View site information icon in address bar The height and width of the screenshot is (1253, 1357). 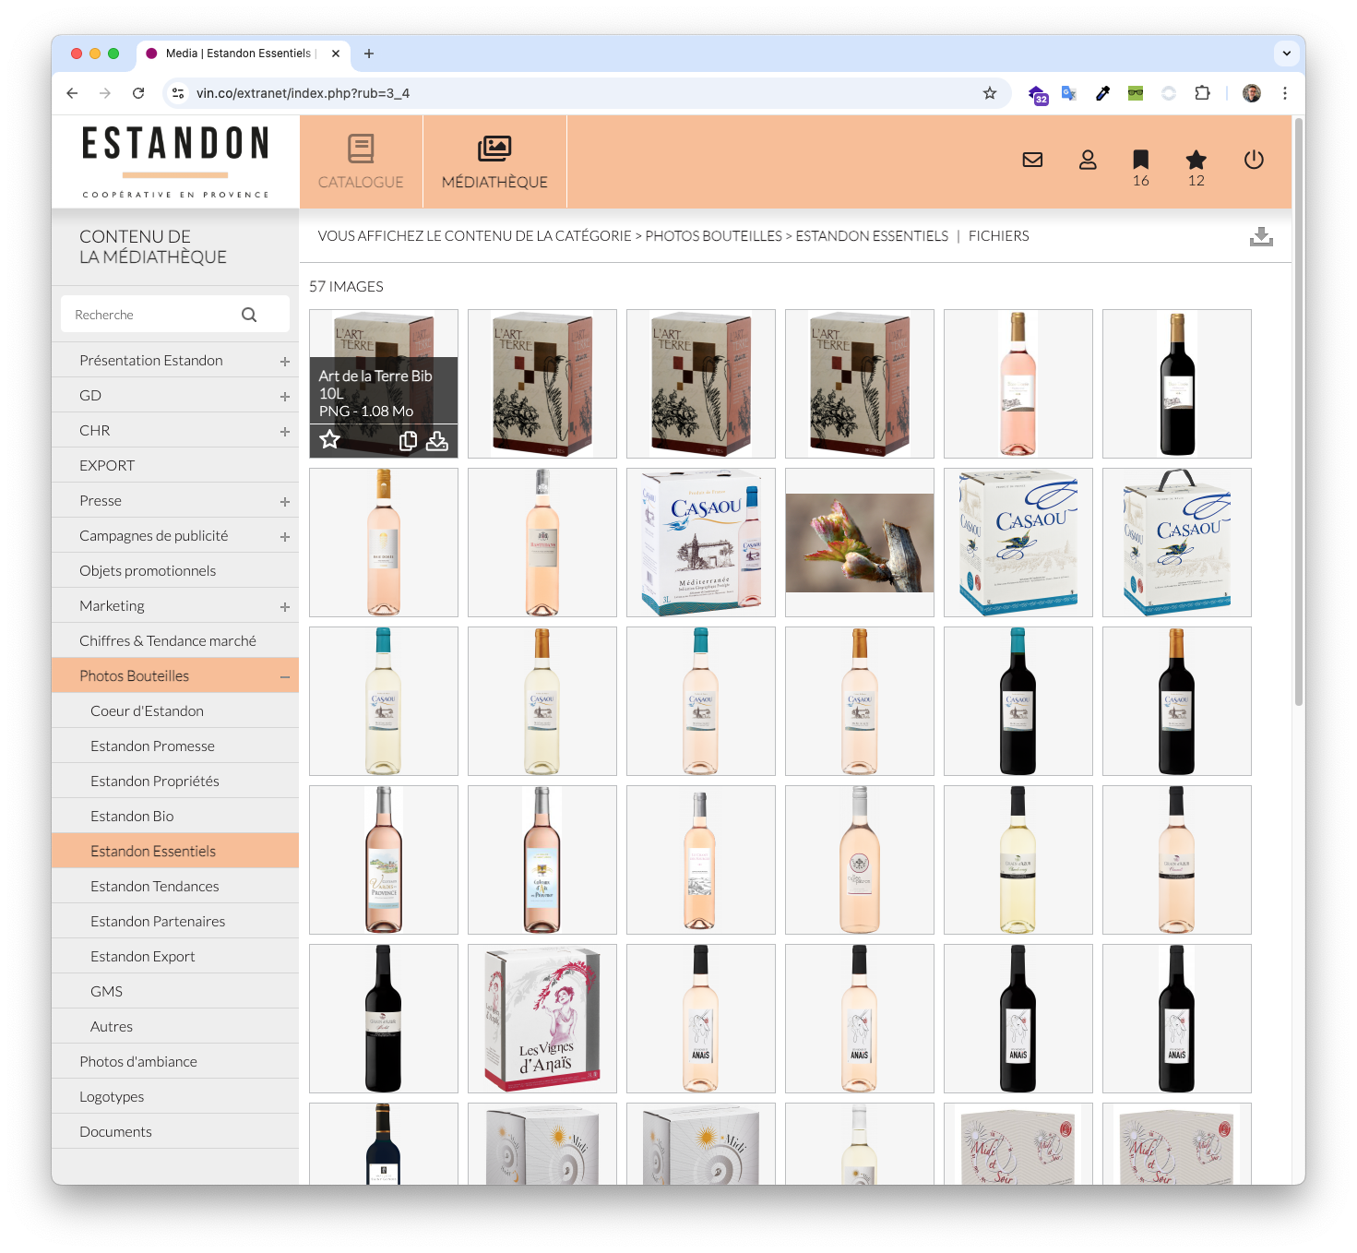pos(179,93)
